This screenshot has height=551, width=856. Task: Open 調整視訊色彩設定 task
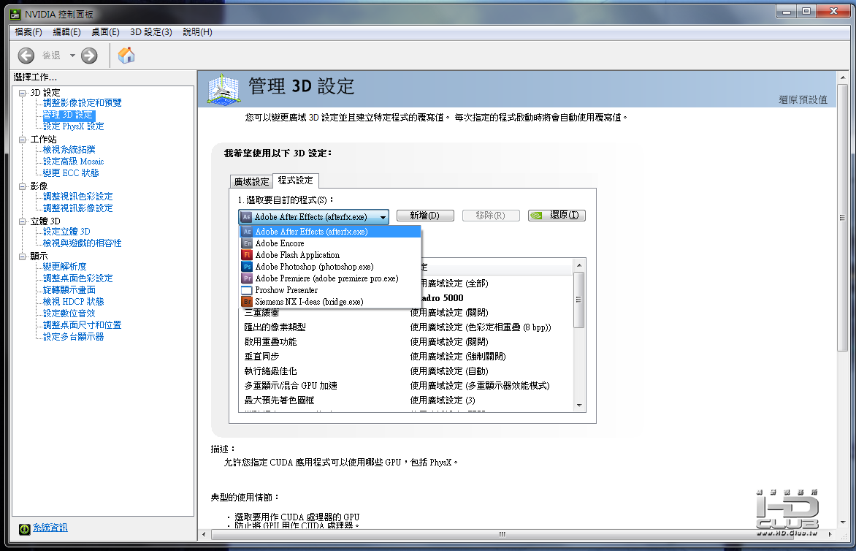click(78, 196)
